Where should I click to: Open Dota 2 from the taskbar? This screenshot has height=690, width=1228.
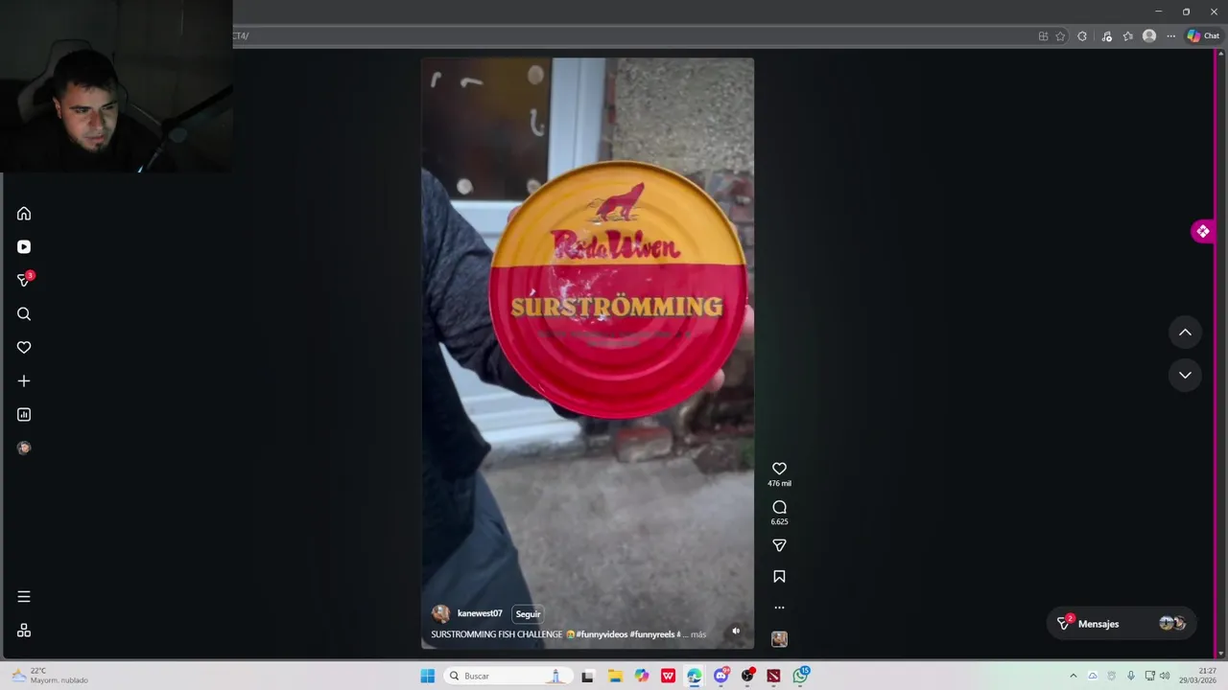tap(773, 676)
